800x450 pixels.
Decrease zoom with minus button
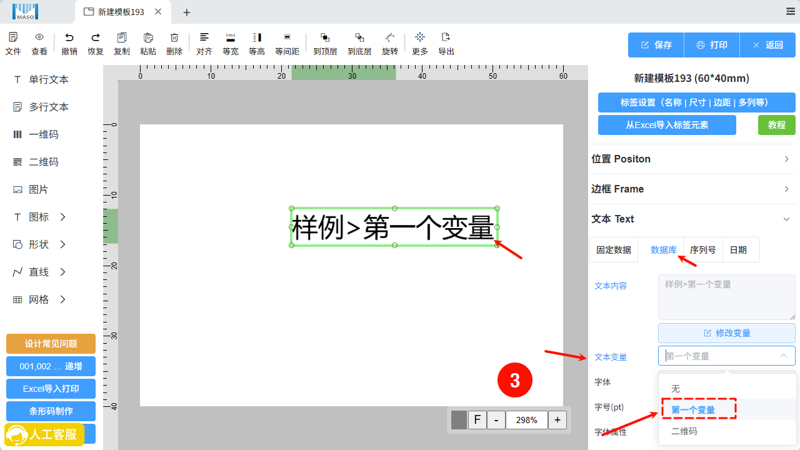pos(496,420)
